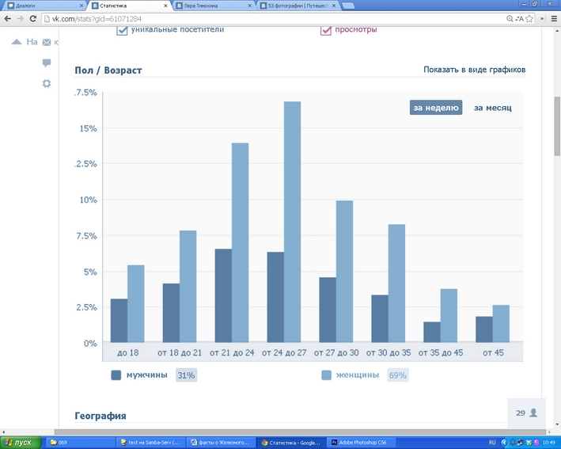Click the browser back arrow
Viewport: 561px width, 449px height.
(8, 18)
